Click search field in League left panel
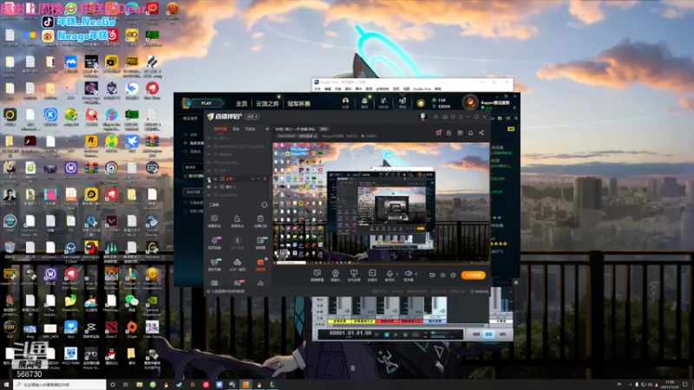Screen dimensions: 694x390 pos(193,167)
